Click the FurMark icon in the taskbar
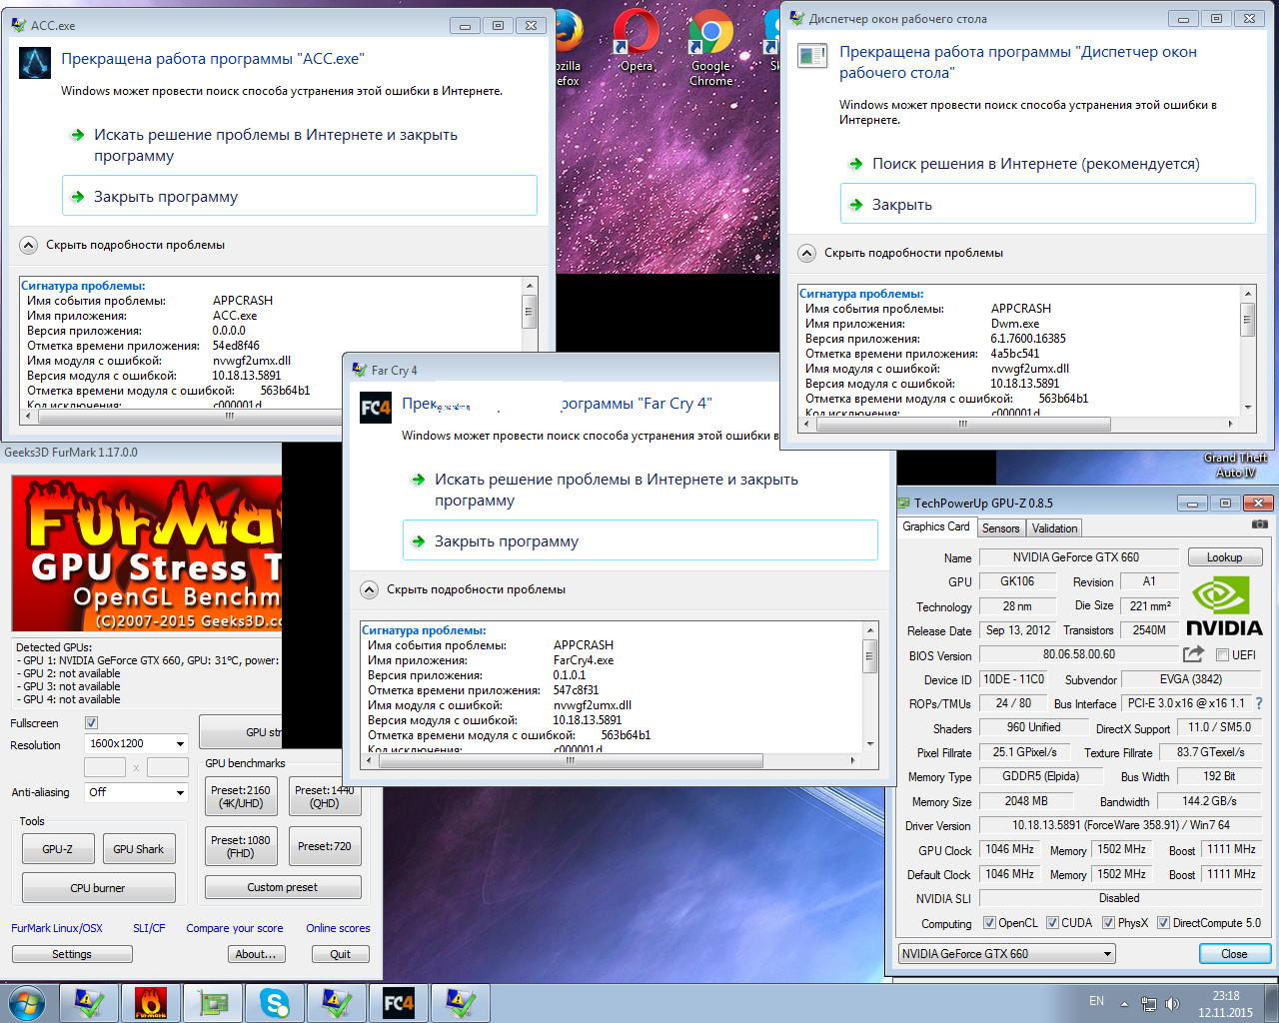Viewport: 1279px width, 1023px height. pos(151,1002)
